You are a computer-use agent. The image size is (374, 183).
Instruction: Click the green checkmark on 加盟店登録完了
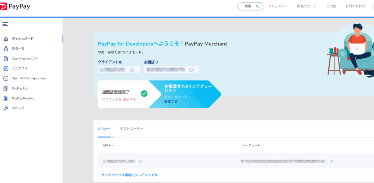(144, 94)
